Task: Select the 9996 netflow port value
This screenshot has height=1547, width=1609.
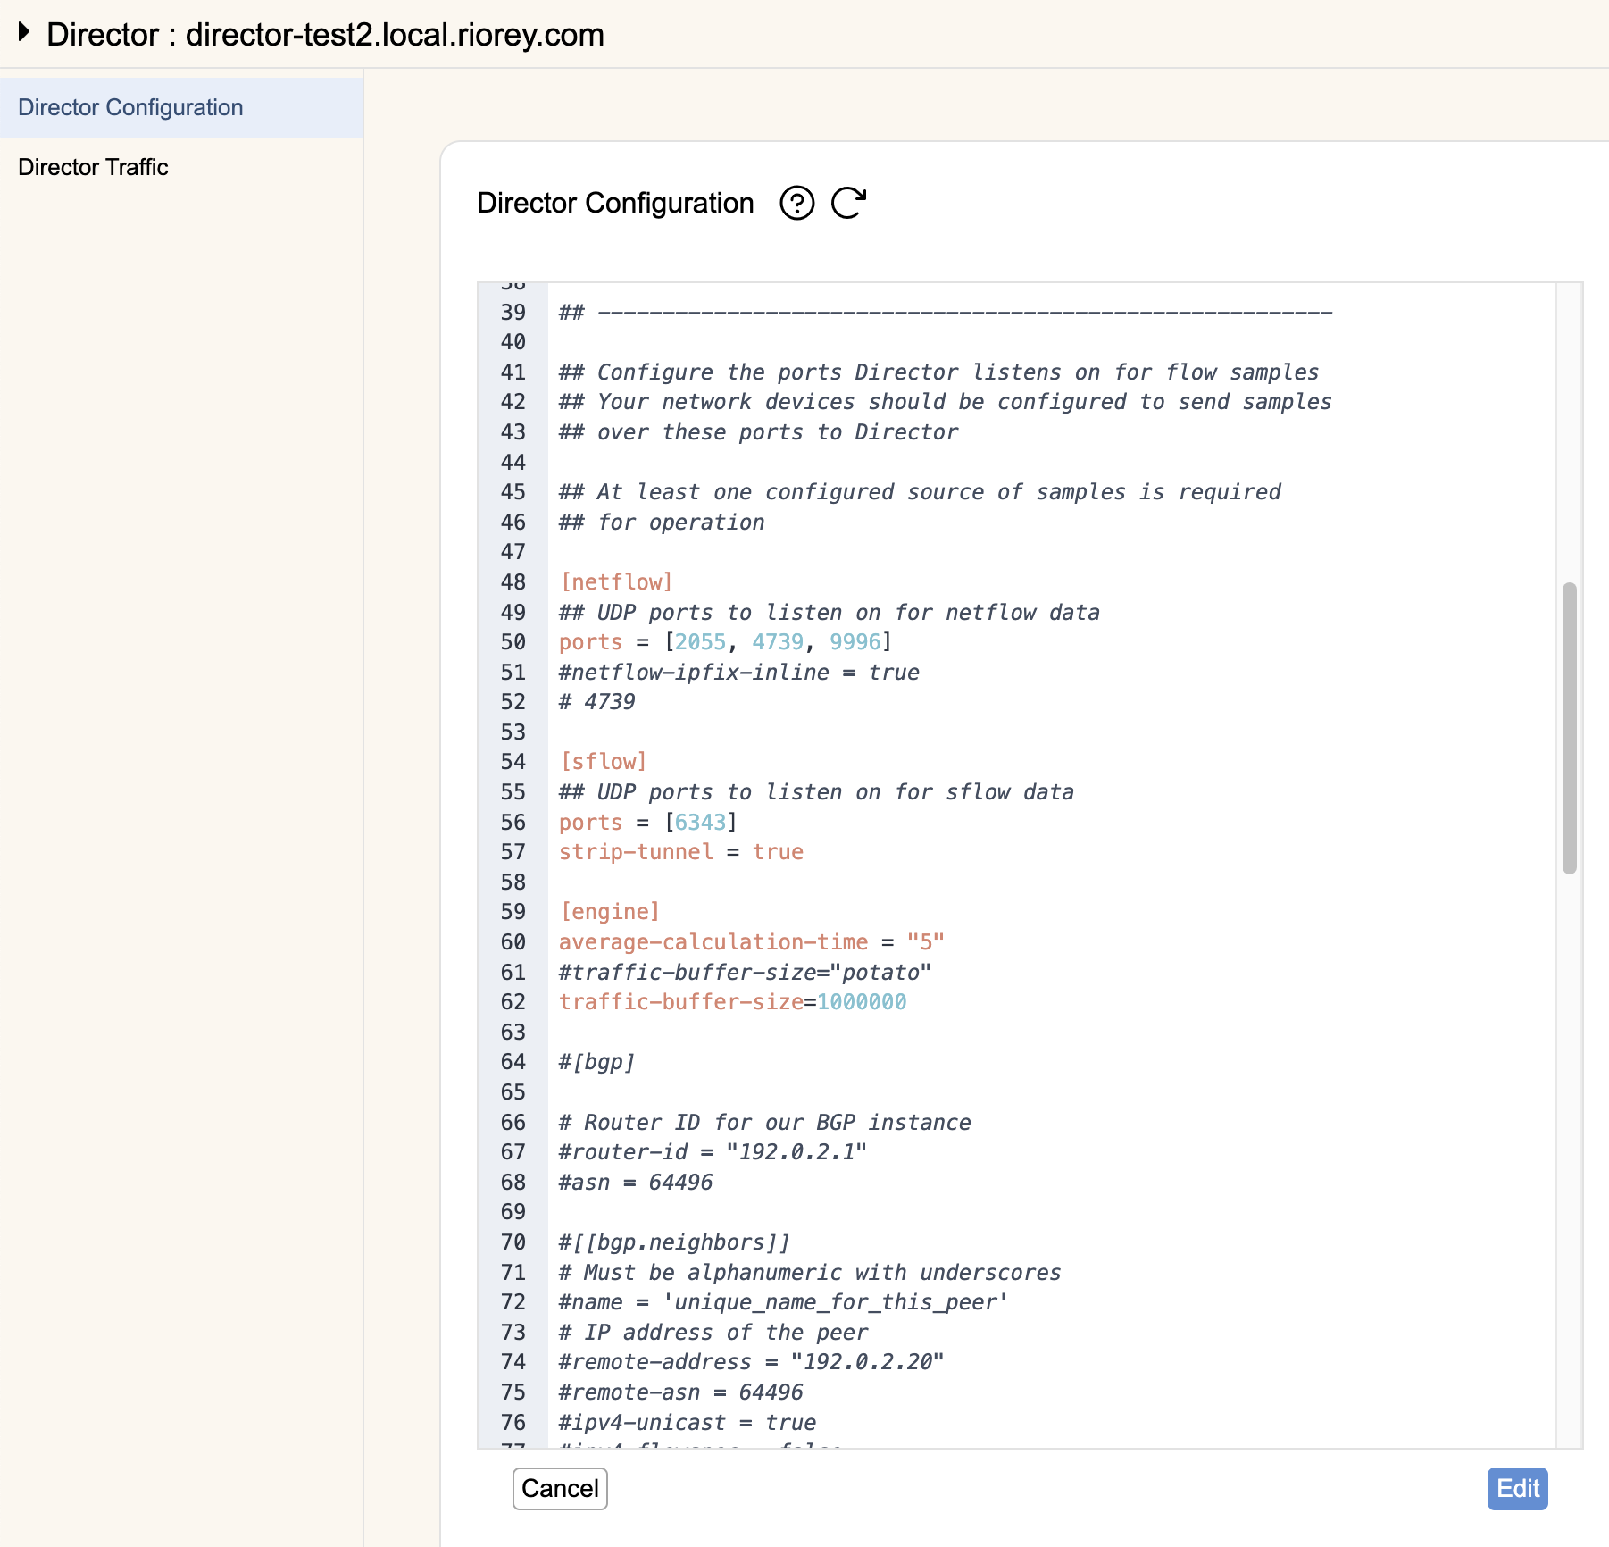Action: [x=855, y=642]
